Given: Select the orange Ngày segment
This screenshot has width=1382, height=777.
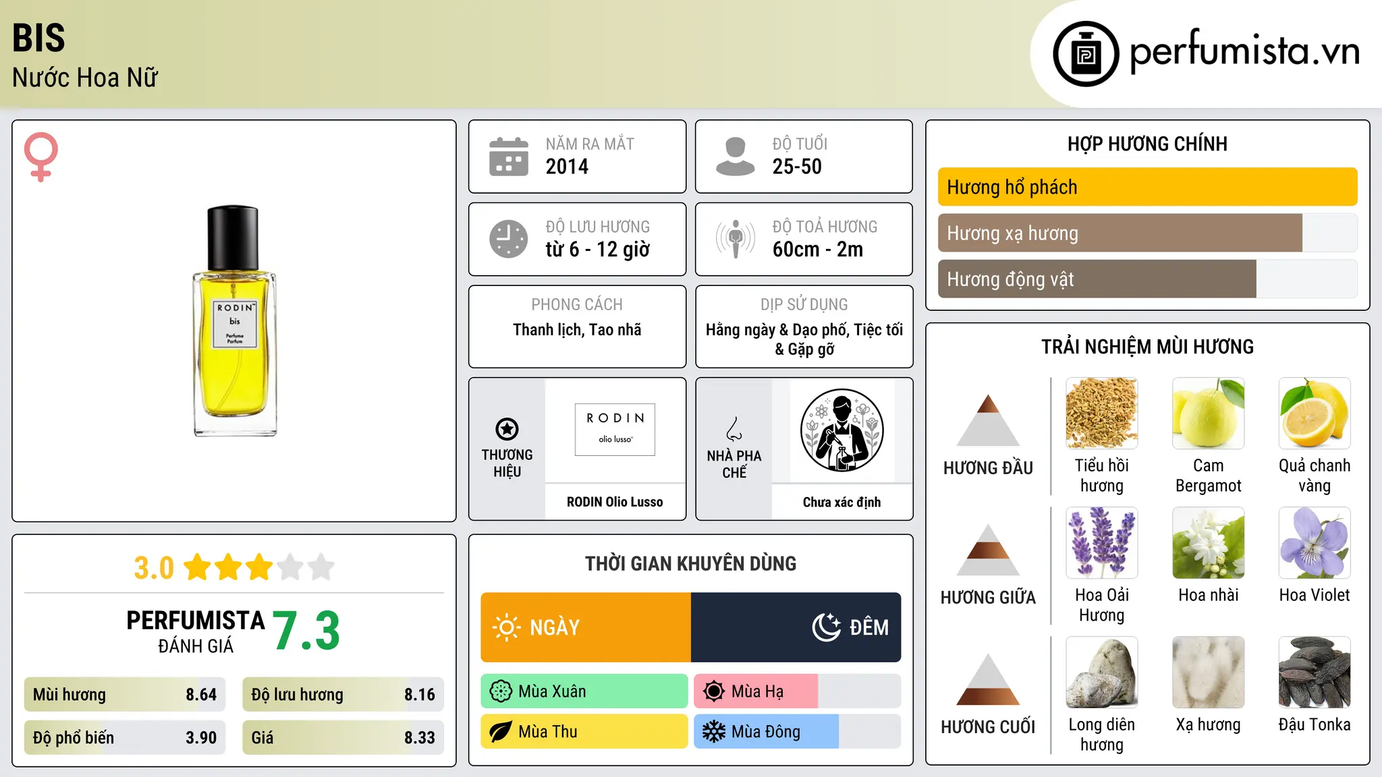Looking at the screenshot, I should pyautogui.click(x=586, y=627).
